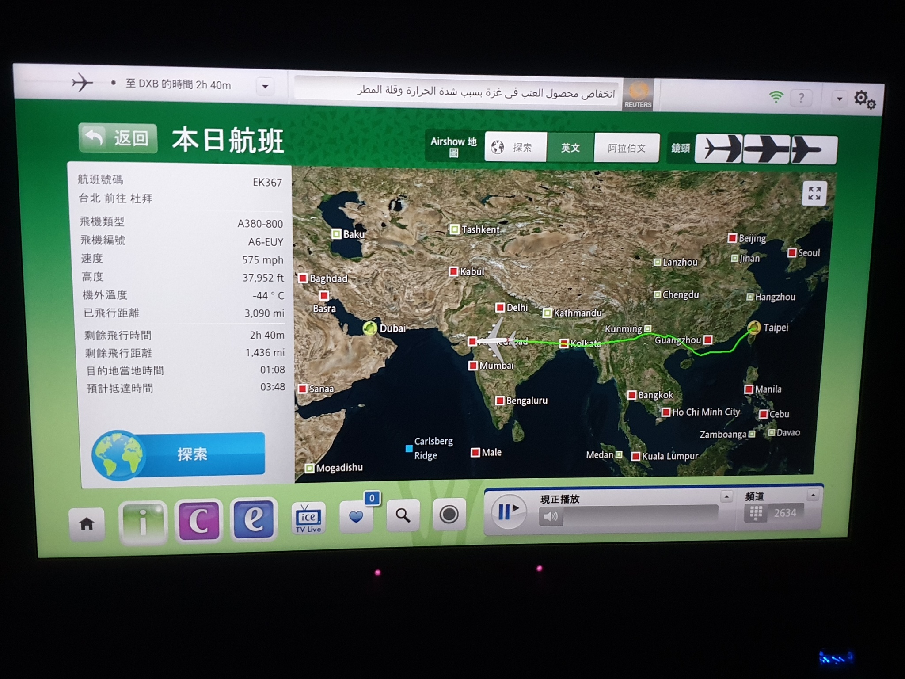Click estimated arrival time 03:48
Image resolution: width=905 pixels, height=679 pixels.
point(272,387)
